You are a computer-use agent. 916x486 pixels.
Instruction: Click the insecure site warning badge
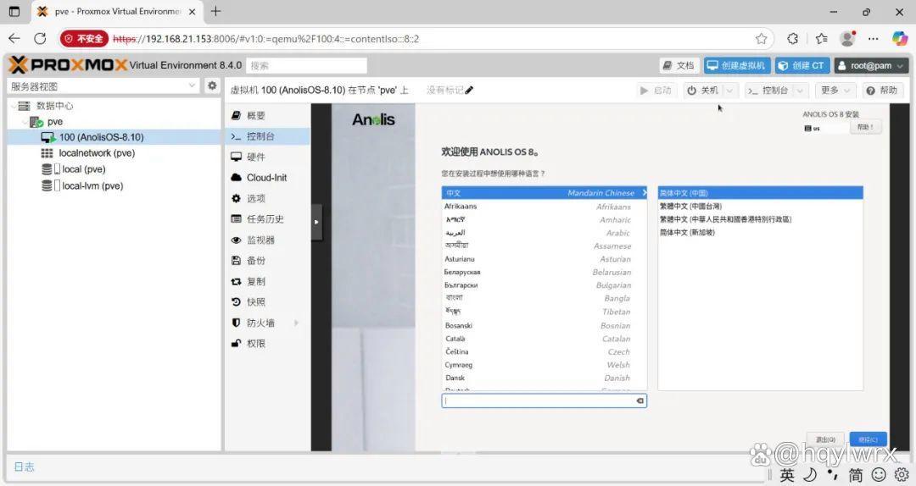pos(84,38)
